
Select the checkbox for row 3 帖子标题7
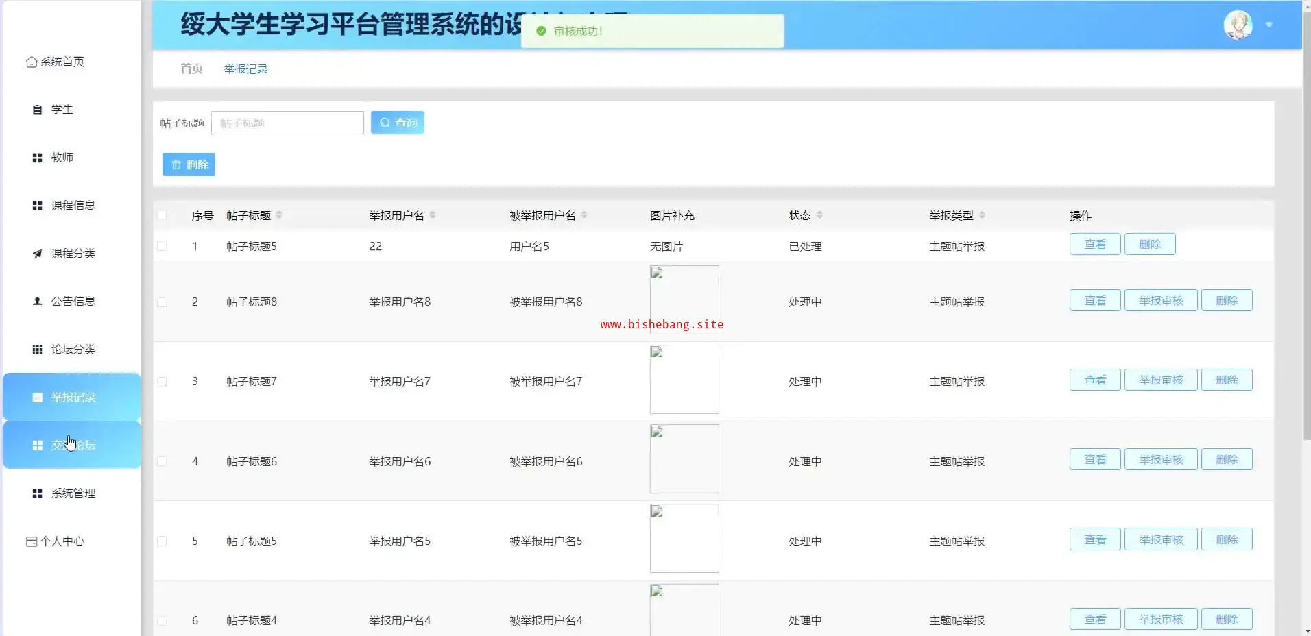(x=162, y=381)
